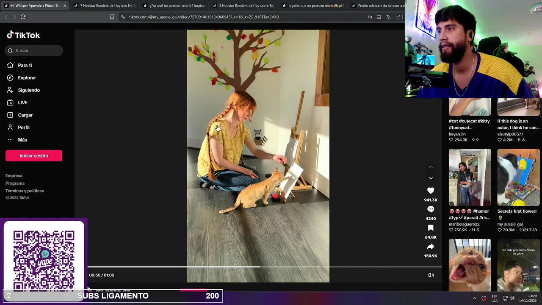Open the Empresa link

coord(14,175)
